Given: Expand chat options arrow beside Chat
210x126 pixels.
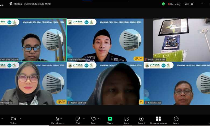Looking at the screenshot, I should (84, 119).
